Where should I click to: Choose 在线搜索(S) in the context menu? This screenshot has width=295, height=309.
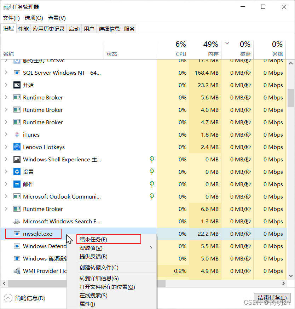pos(112,296)
